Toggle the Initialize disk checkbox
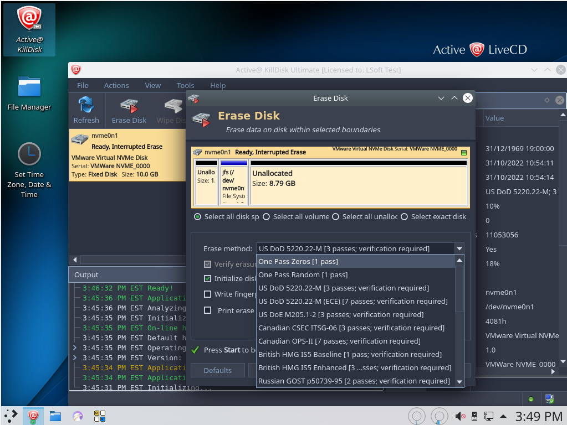Screen dimensions: 567x425 tap(208, 279)
